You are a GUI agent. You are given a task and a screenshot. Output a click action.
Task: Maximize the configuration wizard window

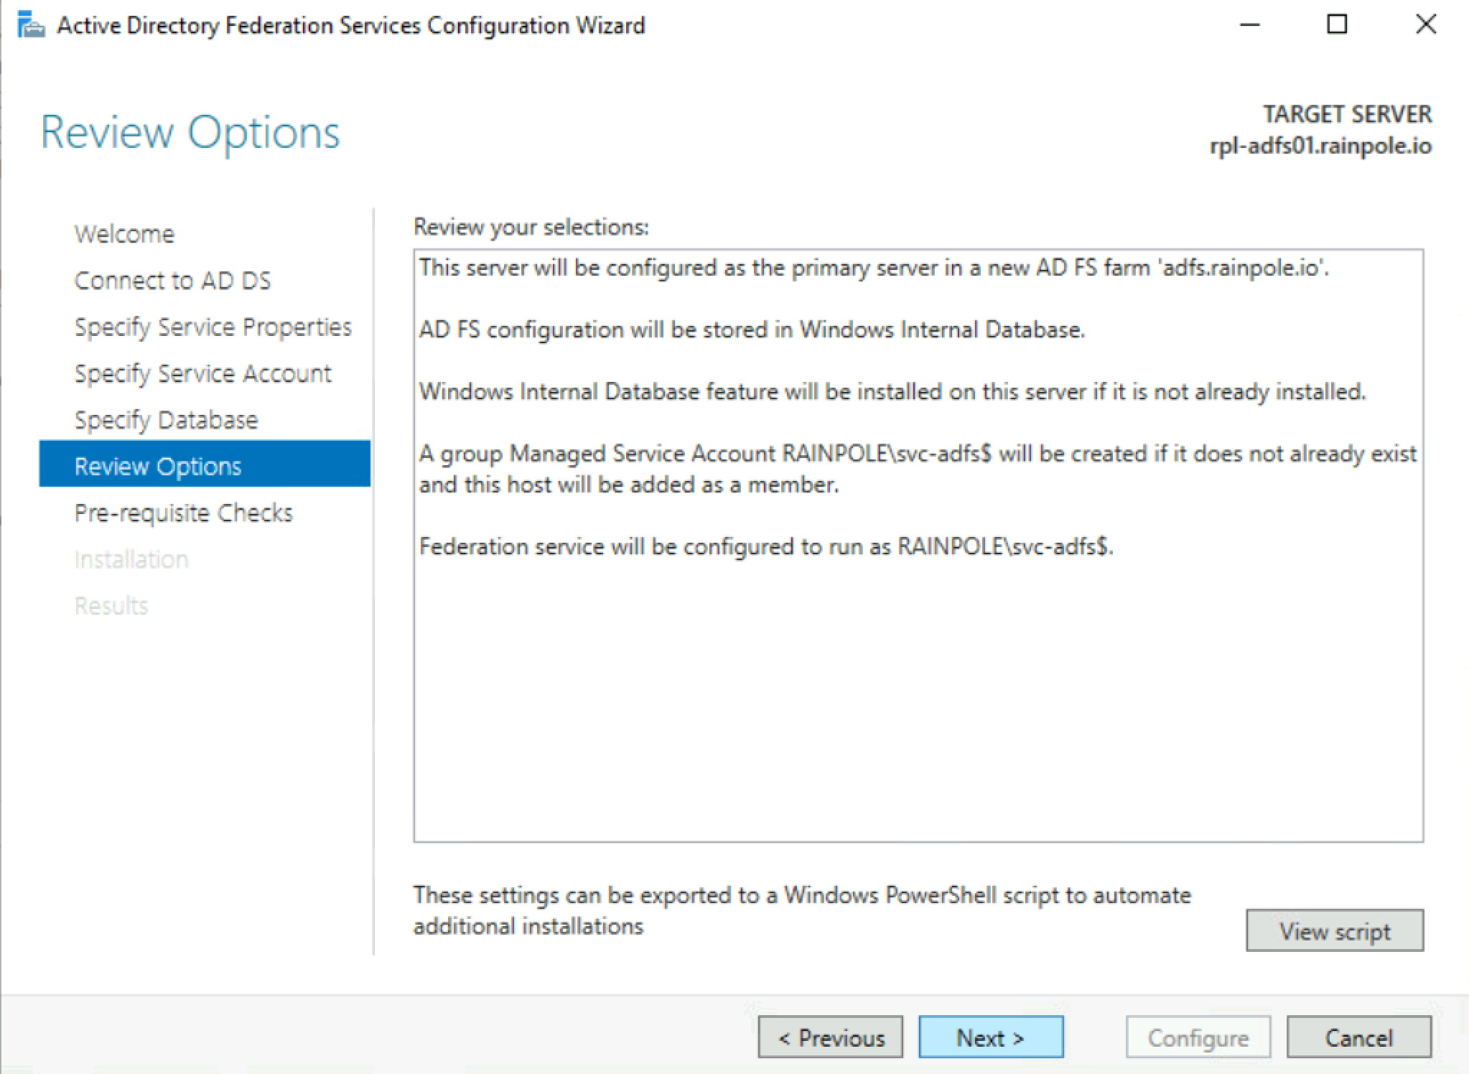point(1337,25)
